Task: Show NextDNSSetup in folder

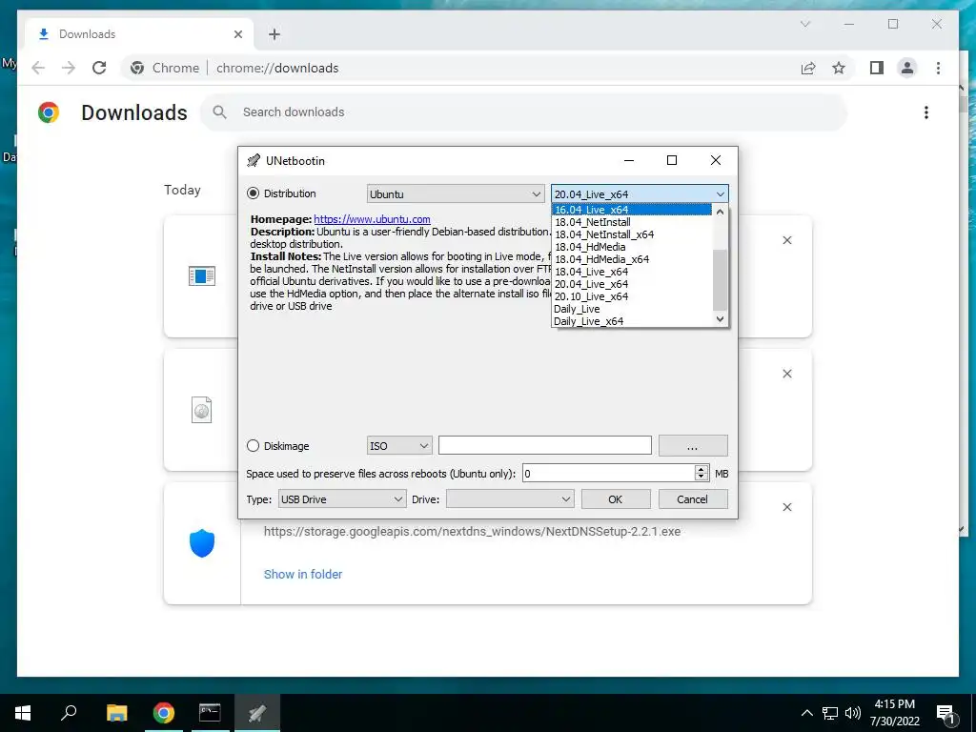Action: 302,575
